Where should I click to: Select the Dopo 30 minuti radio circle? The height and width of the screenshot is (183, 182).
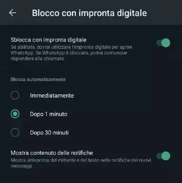click(15, 132)
